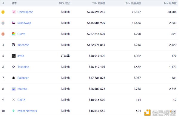Click the 5,246 transactions value

click(x=137, y=45)
